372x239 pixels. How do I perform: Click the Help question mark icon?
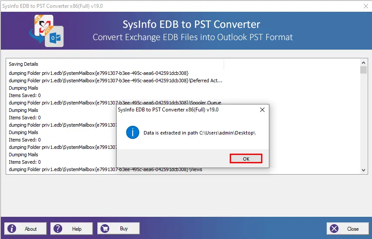pyautogui.click(x=58, y=229)
